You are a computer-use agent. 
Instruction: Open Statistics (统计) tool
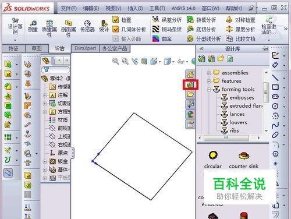coord(104,26)
